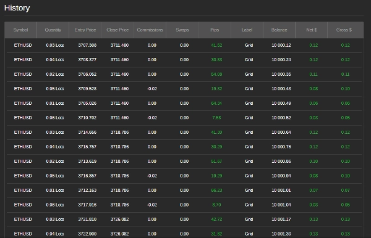Screen dimensions: 371x238
Task: Click ETHUSD symbol in the 3705.026 entry row
Action: coord(23,103)
